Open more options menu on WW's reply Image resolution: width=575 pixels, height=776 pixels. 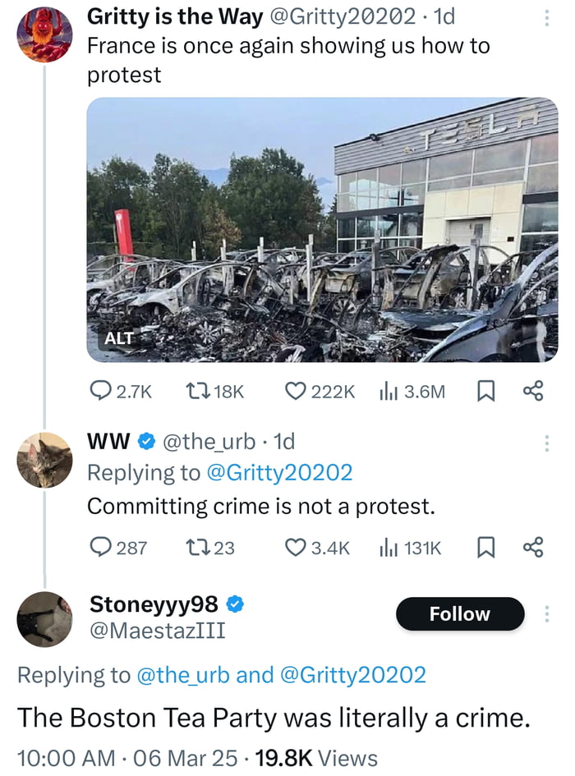point(546,443)
